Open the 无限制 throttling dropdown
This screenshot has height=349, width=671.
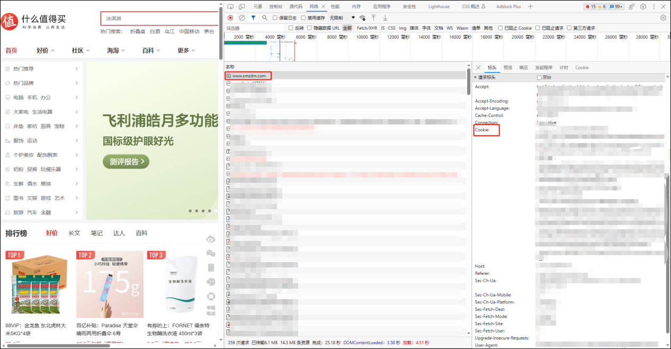342,18
